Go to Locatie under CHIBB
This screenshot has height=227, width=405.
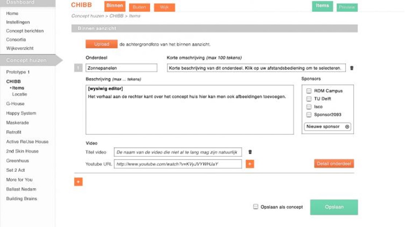(x=19, y=94)
